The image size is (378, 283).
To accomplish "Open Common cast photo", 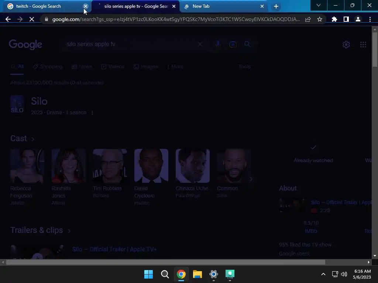I will point(234,166).
